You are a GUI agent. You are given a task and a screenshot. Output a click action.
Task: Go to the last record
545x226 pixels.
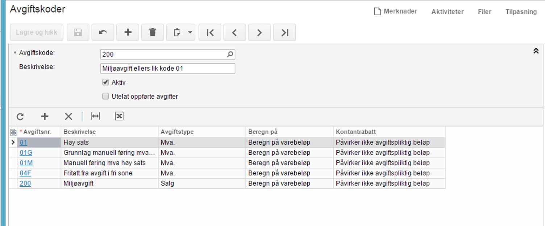(284, 33)
